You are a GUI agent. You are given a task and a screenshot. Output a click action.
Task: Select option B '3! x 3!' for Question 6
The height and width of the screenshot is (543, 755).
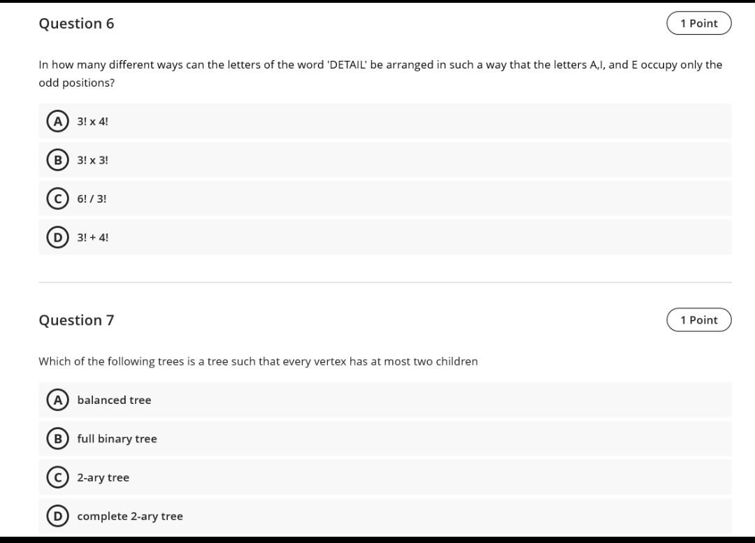(92, 160)
